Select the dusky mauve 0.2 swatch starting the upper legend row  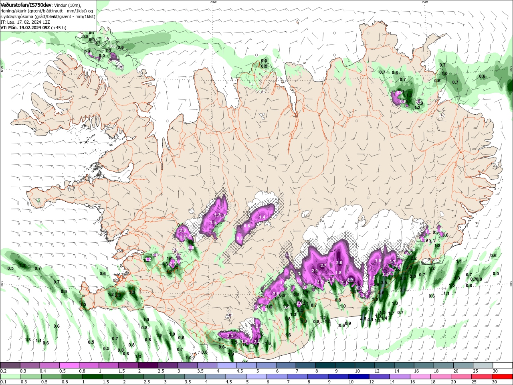tap(10, 365)
